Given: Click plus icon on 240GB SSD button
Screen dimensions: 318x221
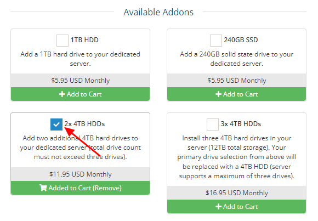Looking at the screenshot, I should [218, 94].
